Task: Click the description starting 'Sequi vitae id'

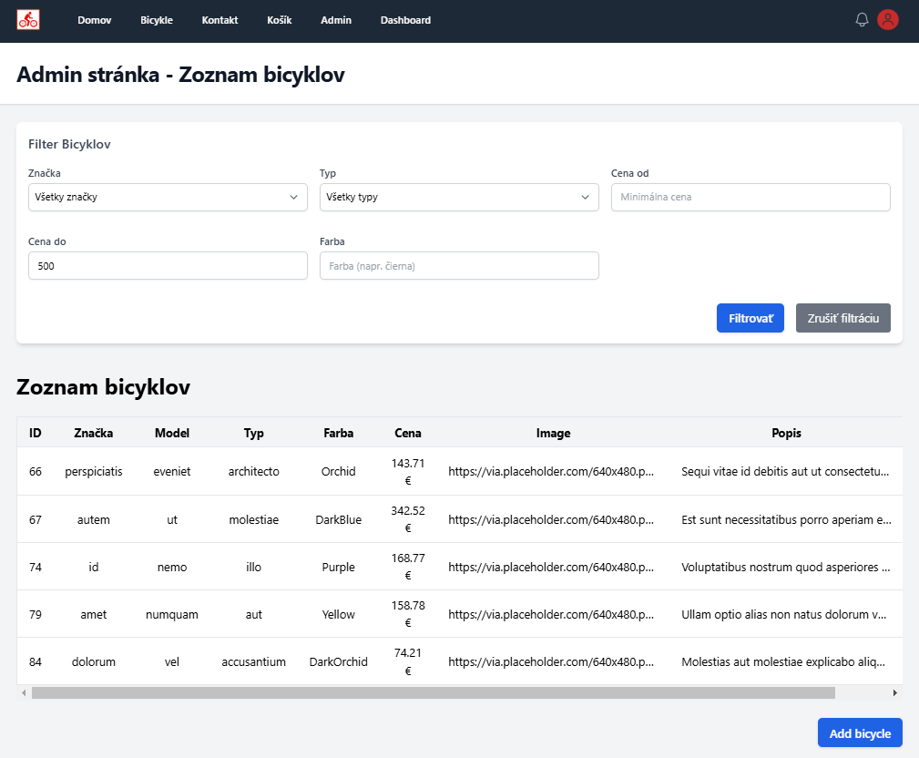Action: pyautogui.click(x=785, y=471)
